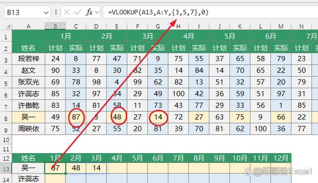Image resolution: width=318 pixels, height=183 pixels.
Task: Select all cells with the corner triangle
Action: click(8, 26)
